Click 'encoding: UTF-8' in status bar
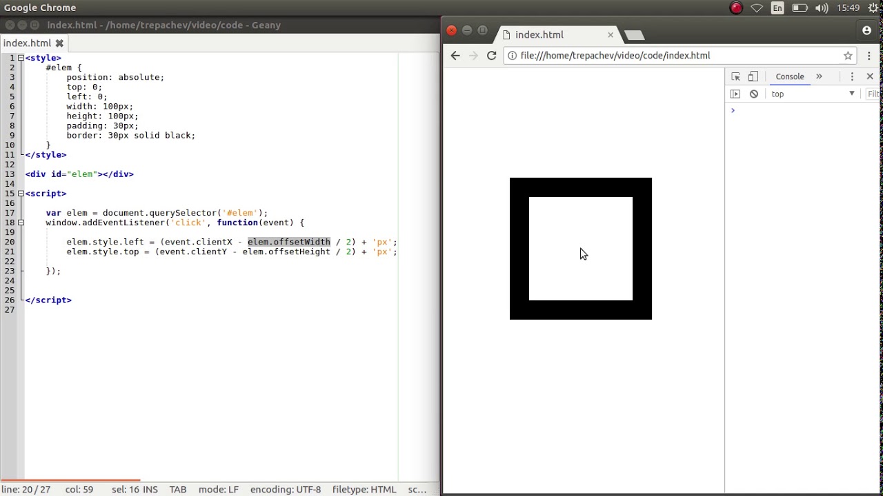 pyautogui.click(x=286, y=490)
